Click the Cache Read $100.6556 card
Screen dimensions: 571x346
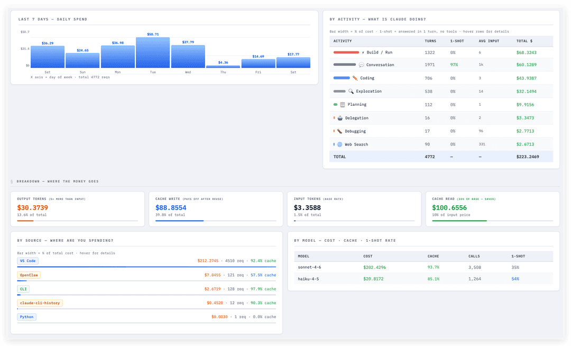pos(492,209)
